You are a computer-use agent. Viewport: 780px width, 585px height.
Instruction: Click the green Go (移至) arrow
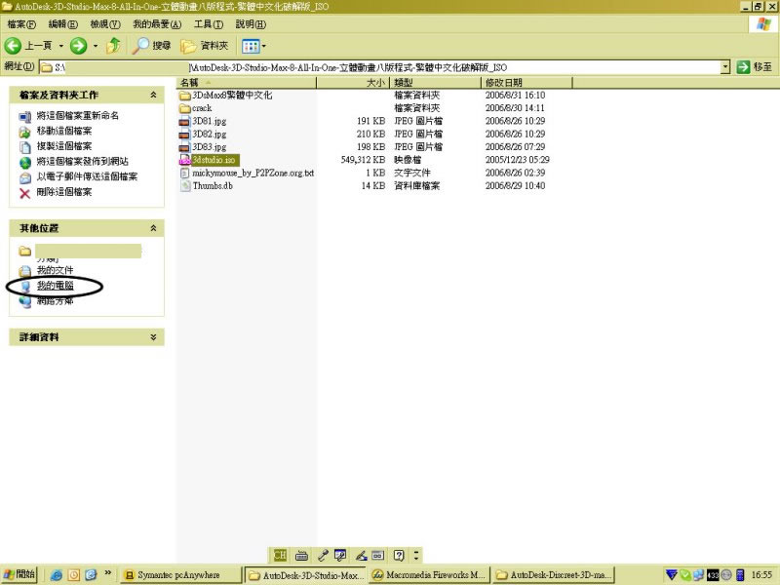point(743,66)
